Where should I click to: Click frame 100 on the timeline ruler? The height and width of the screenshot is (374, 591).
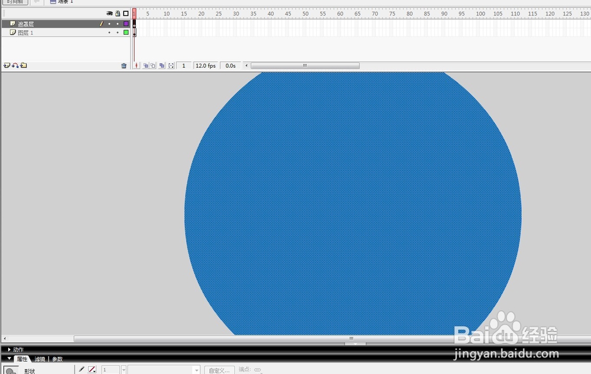480,14
